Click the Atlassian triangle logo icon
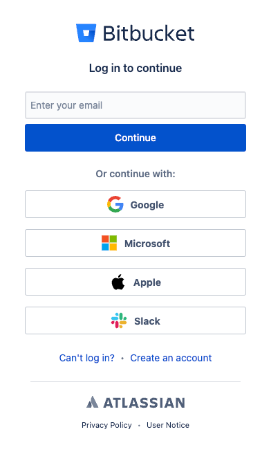The width and height of the screenshot is (271, 452). [92, 402]
